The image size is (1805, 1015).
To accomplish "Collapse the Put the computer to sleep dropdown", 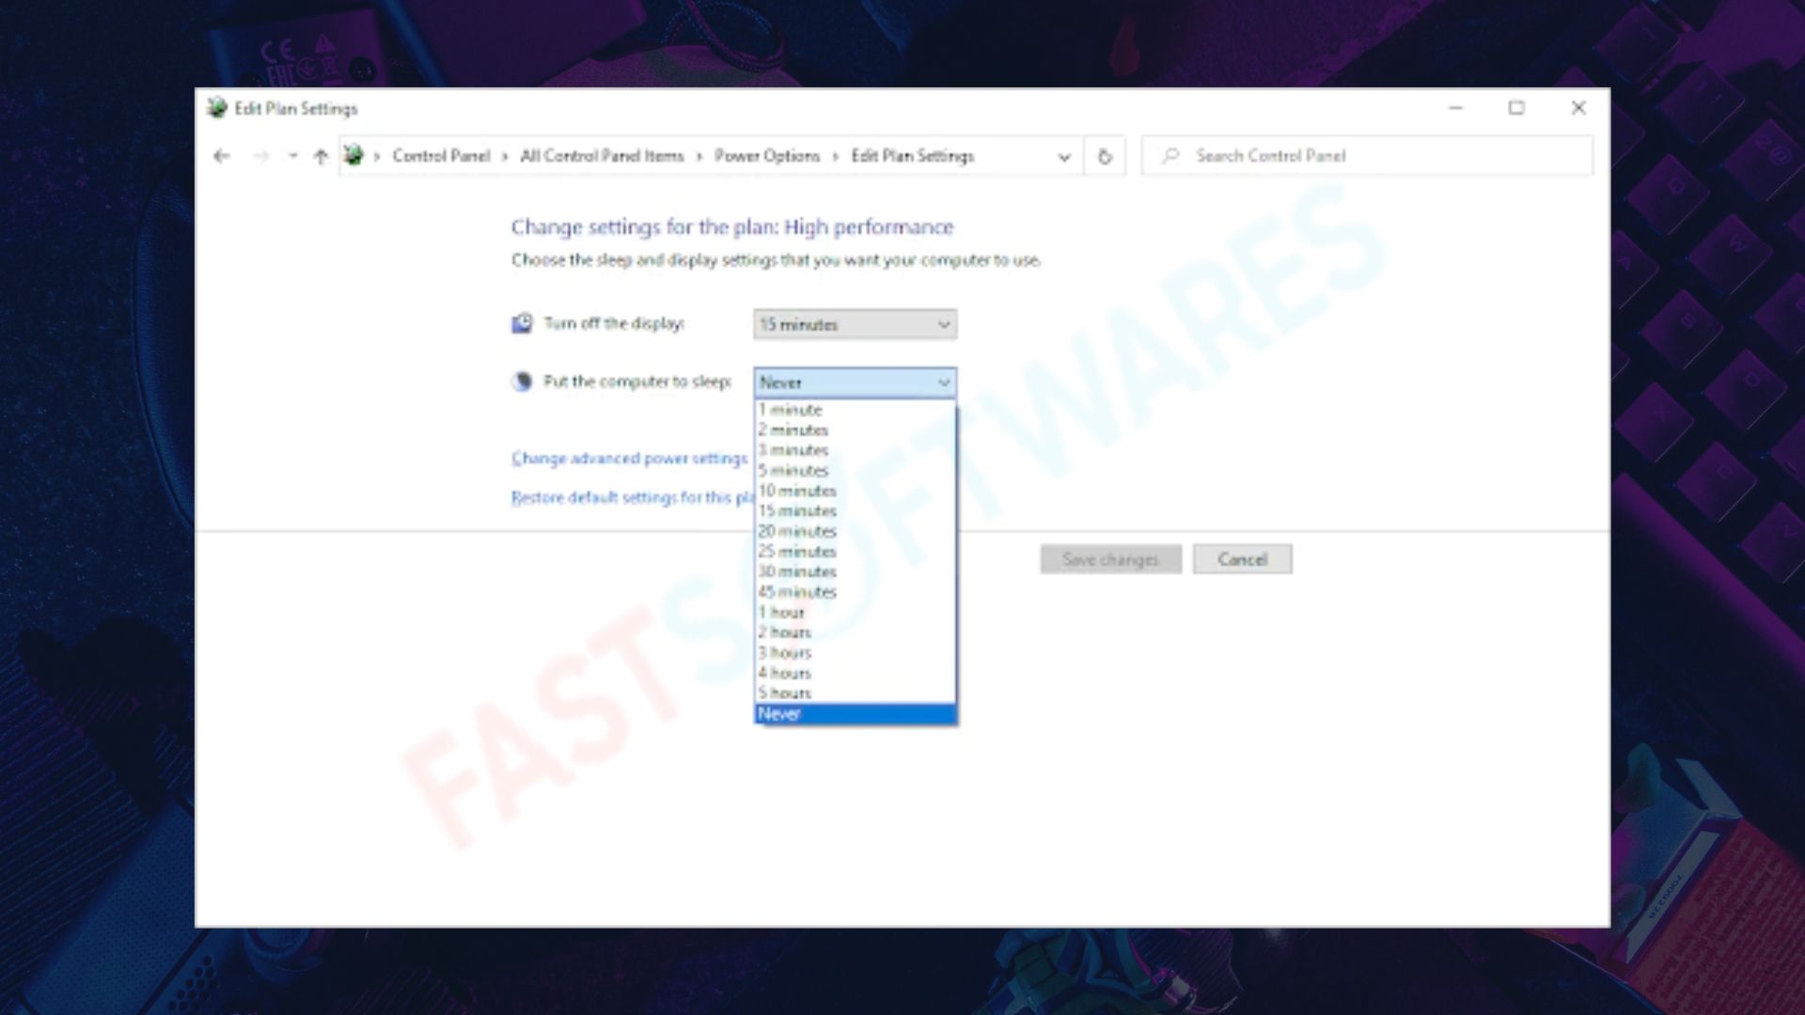I will [x=855, y=383].
